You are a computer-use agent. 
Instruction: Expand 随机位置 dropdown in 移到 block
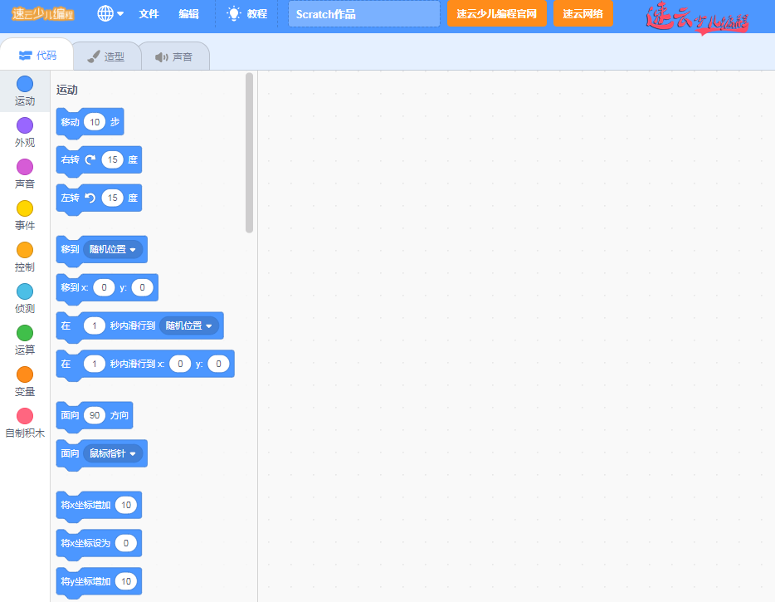[x=114, y=249]
